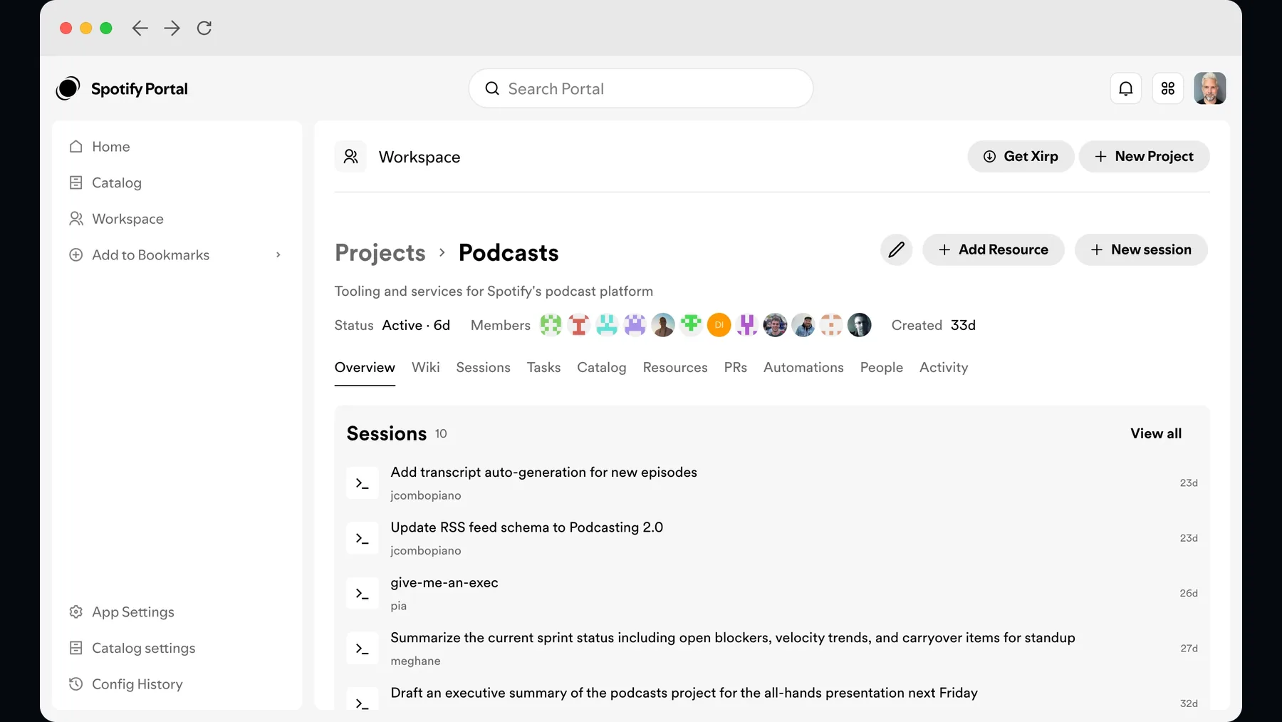Image resolution: width=1282 pixels, height=722 pixels.
Task: Click the purple Y-shaped identicon member avatar
Action: tap(747, 326)
